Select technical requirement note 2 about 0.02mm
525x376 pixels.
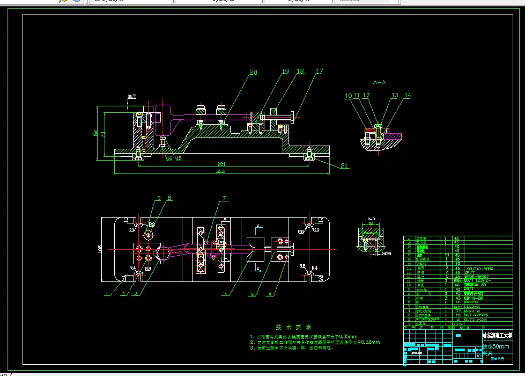(316, 342)
